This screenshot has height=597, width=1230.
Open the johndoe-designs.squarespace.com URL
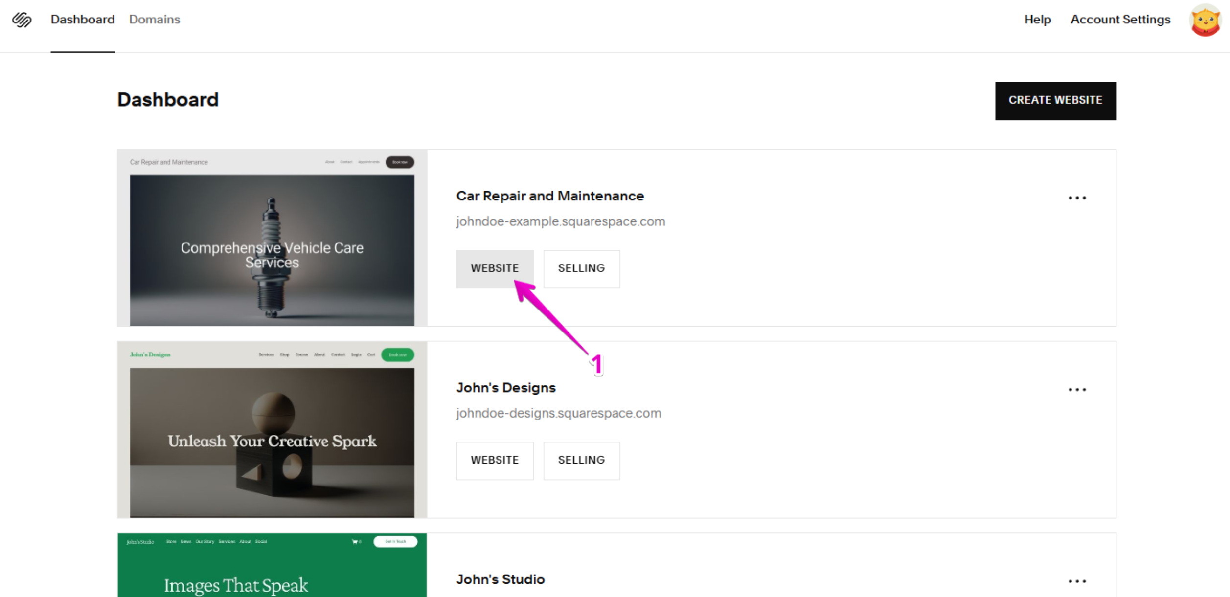click(x=558, y=413)
